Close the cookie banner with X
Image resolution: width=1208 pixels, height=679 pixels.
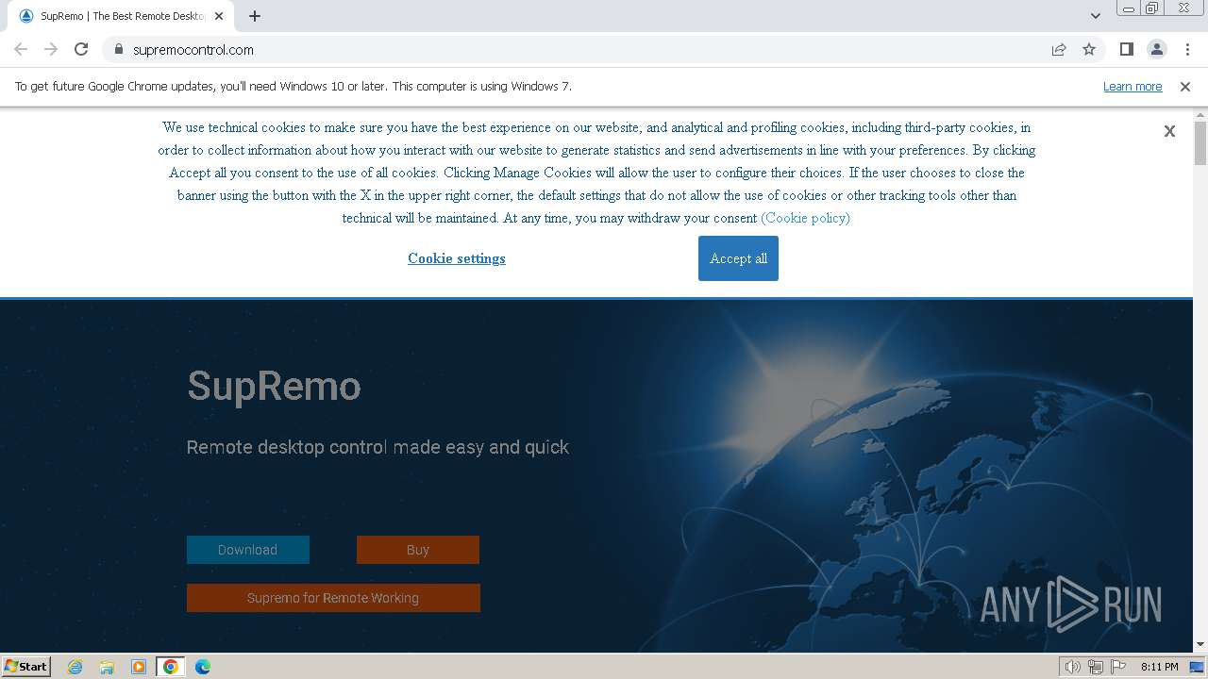(1169, 131)
